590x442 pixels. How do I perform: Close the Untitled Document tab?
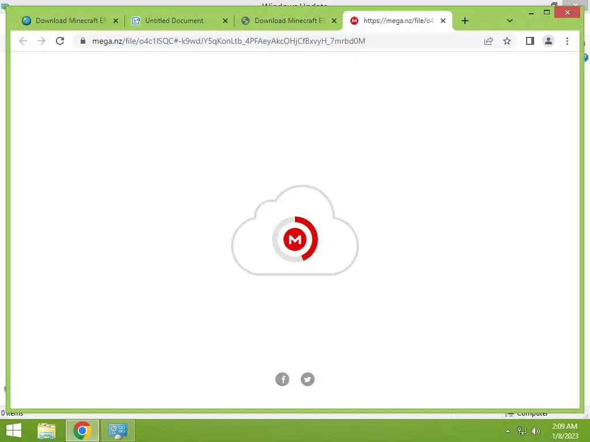tap(225, 21)
